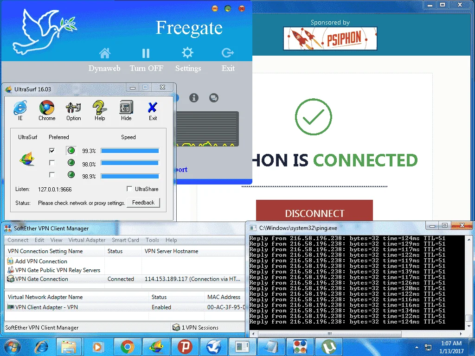This screenshot has width=475, height=356.
Task: Click speed bar of 99.3% server
Action: pyautogui.click(x=130, y=151)
